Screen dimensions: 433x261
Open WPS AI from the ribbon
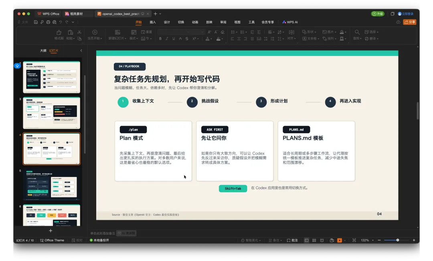coord(290,22)
